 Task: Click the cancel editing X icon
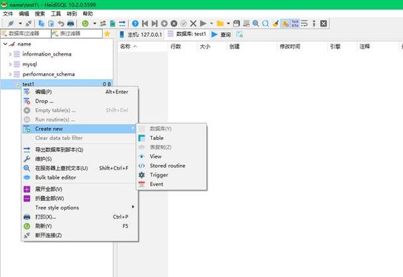[x=194, y=24]
